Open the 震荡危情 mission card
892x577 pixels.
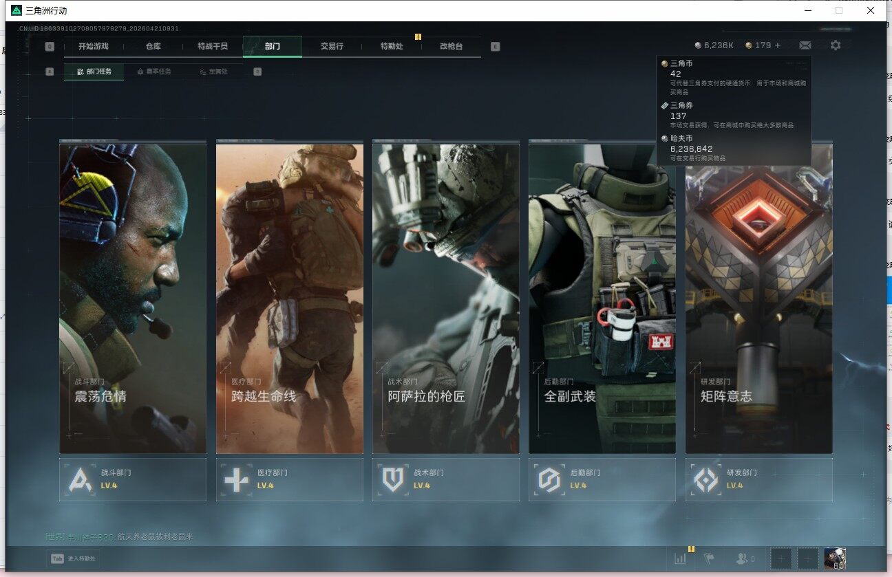coord(133,298)
